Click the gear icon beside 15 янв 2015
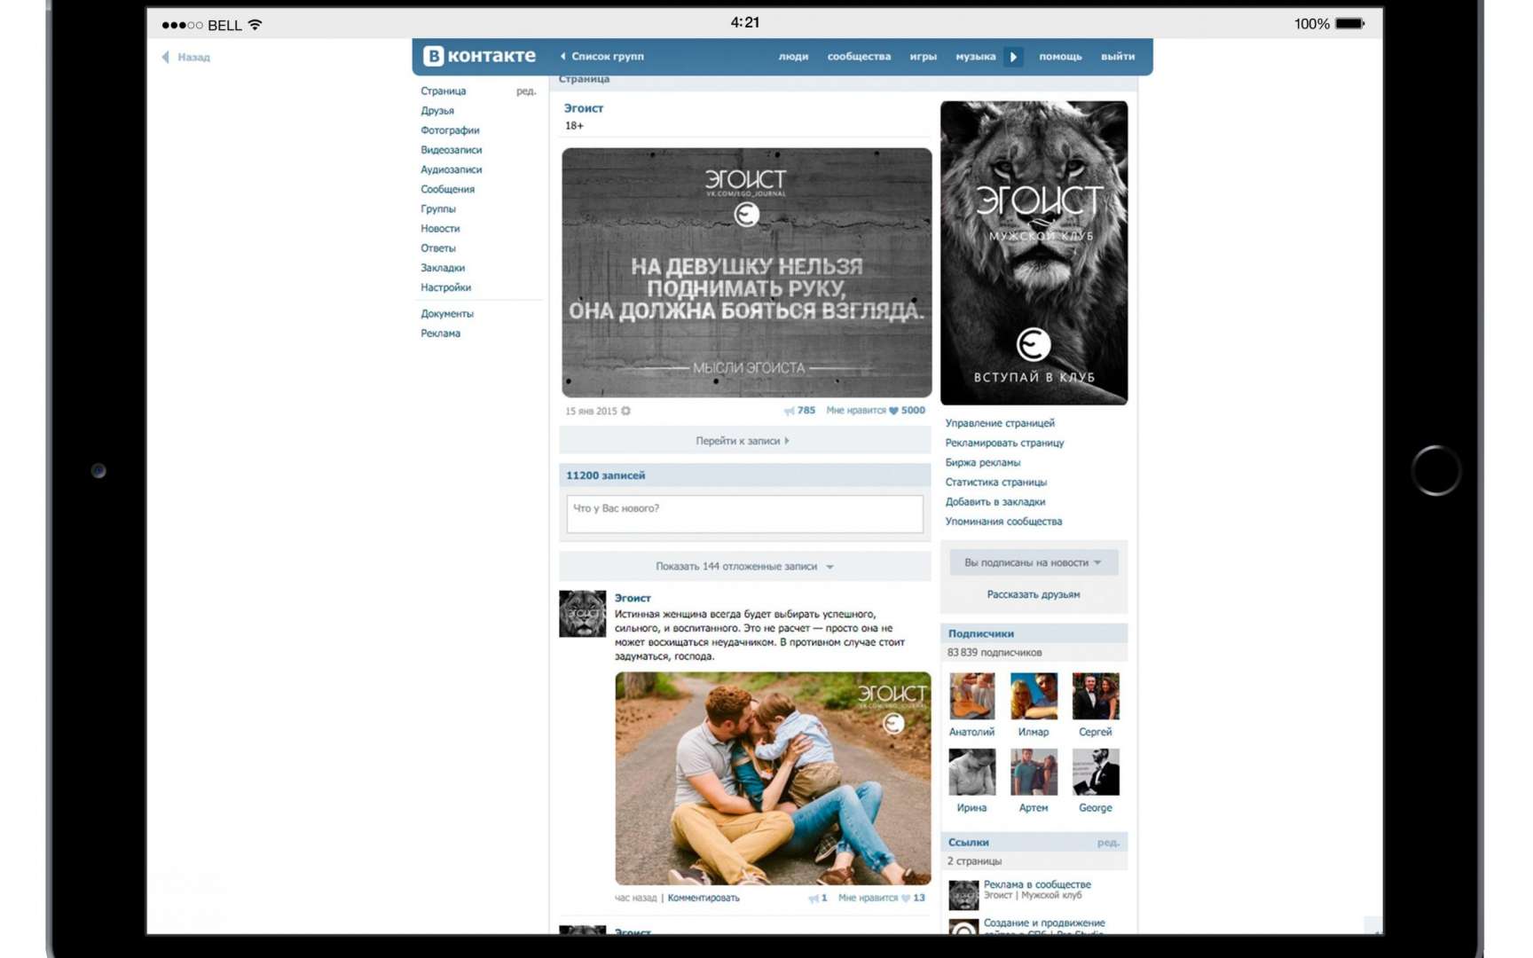This screenshot has width=1533, height=958. pos(625,411)
